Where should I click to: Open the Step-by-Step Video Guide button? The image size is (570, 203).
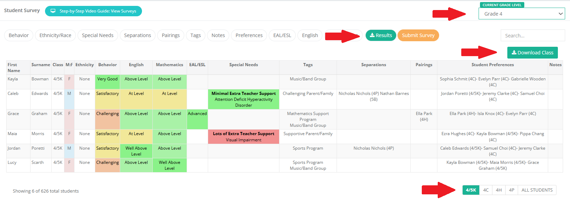coord(93,11)
